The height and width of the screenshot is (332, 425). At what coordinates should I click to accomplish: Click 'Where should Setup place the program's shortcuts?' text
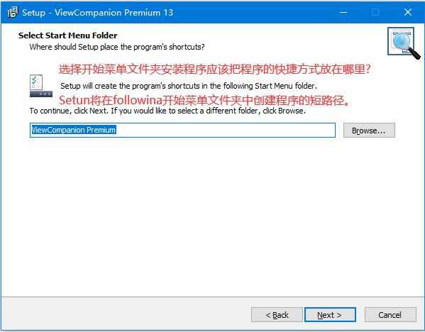tap(117, 47)
